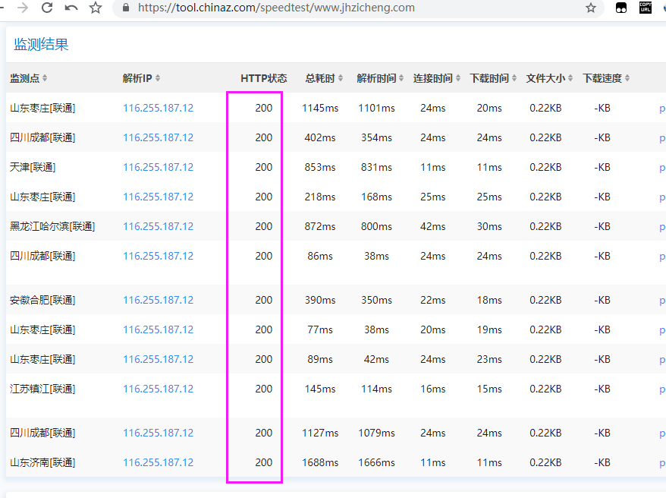Open the IP link in the 安徽合肥[联通] row
Viewport: 666px width, 498px height.
(x=158, y=300)
